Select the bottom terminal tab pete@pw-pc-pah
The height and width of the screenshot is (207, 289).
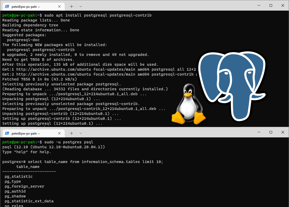(34, 134)
